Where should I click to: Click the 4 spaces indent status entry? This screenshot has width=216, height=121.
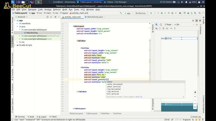(x=187, y=120)
